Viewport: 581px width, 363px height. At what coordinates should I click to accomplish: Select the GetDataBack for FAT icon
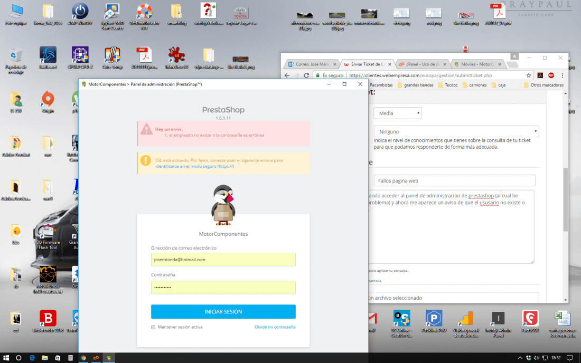click(x=145, y=17)
